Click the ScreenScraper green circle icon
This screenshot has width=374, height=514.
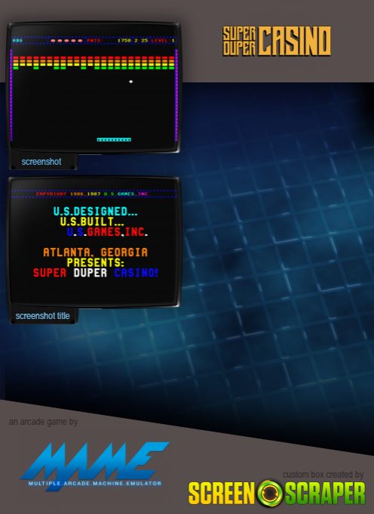(x=270, y=493)
